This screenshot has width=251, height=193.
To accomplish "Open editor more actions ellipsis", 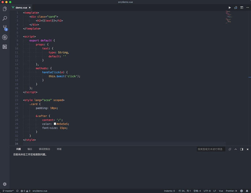I will pos(248,8).
